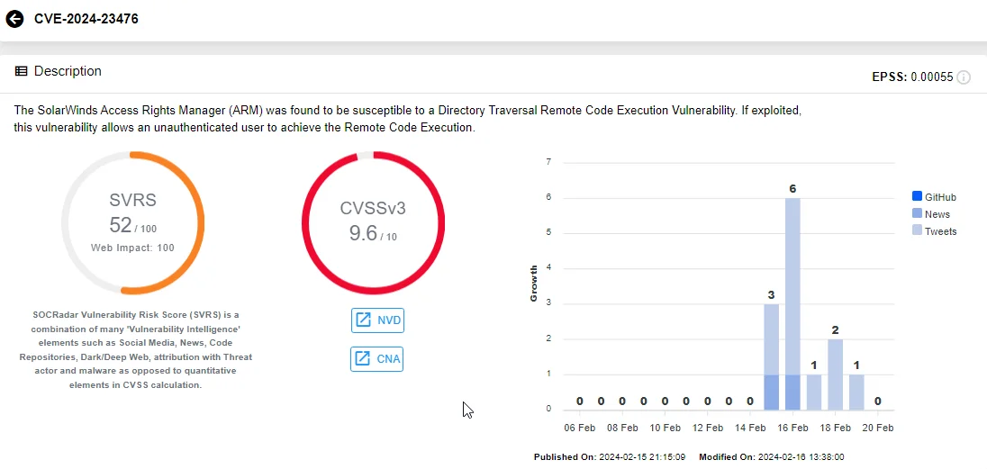The height and width of the screenshot is (469, 987).
Task: Click the CVSSv3 score gauge
Action: (373, 223)
